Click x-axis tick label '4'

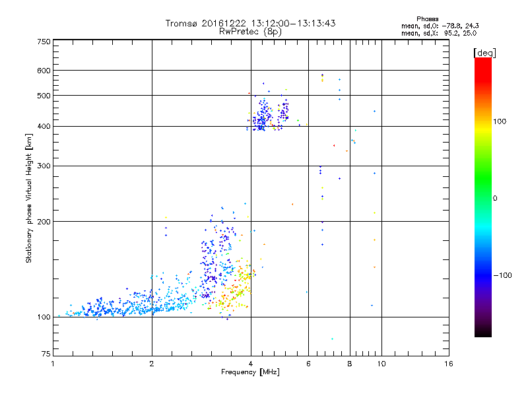[x=251, y=364]
